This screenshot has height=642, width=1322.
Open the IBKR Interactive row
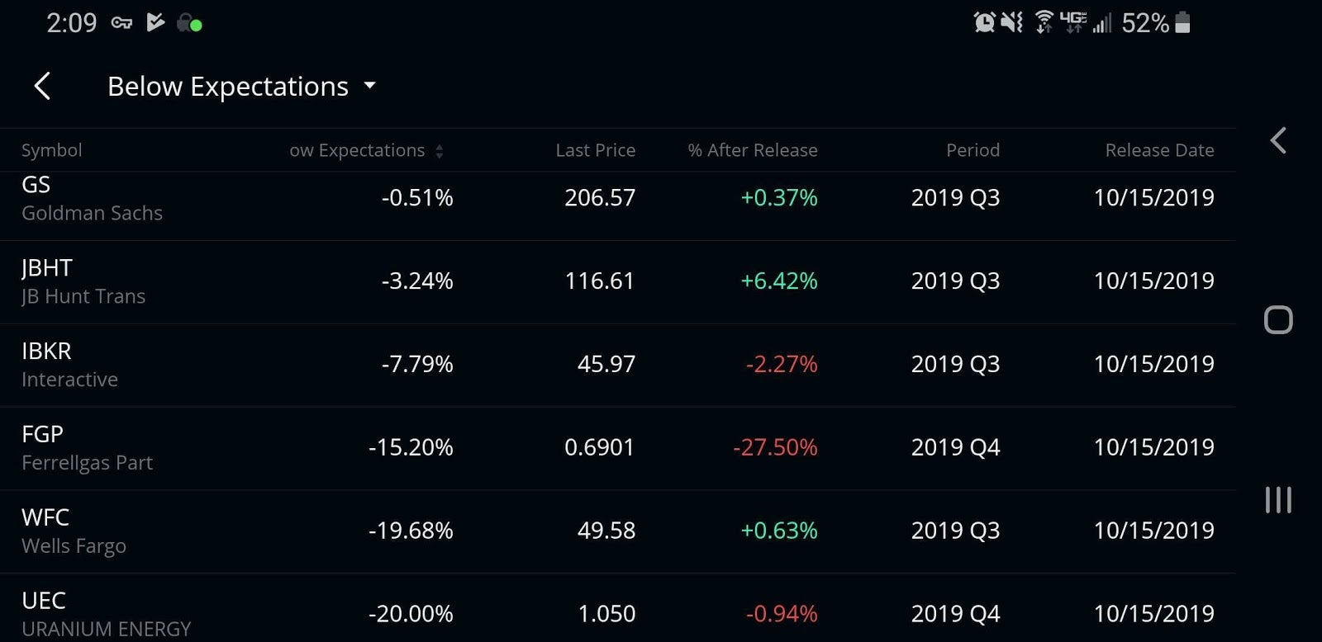(x=618, y=366)
